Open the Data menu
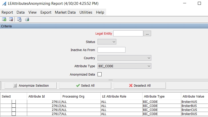This screenshot has width=208, height=117. point(21,12)
